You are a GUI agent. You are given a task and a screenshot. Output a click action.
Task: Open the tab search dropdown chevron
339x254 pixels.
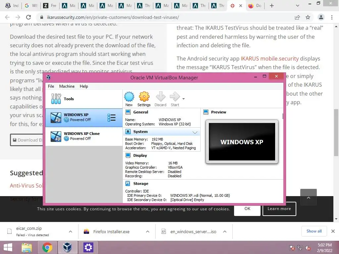[298, 6]
